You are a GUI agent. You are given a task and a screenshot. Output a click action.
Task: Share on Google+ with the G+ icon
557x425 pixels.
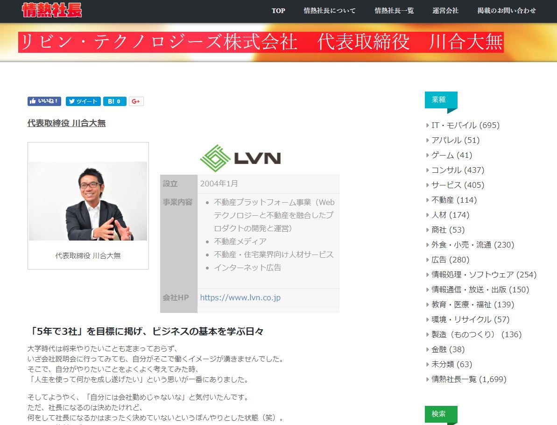point(136,101)
